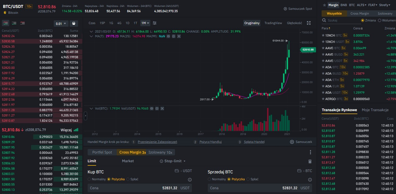The image size is (396, 194).
Task: Select Spłać radio under Sprzedaj BTC
Action: pos(248,179)
